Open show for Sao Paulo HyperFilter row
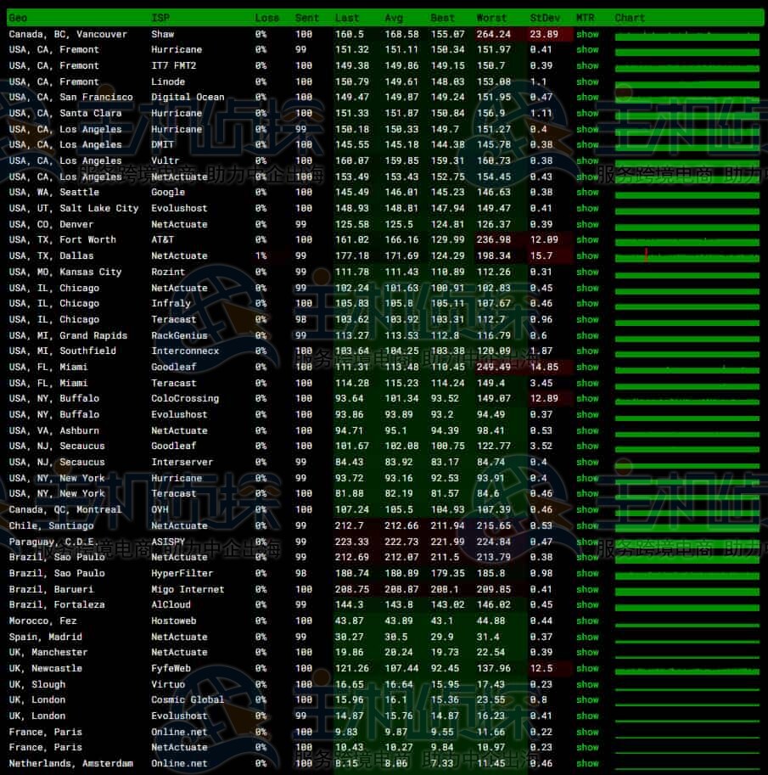The height and width of the screenshot is (775, 768). coord(587,573)
